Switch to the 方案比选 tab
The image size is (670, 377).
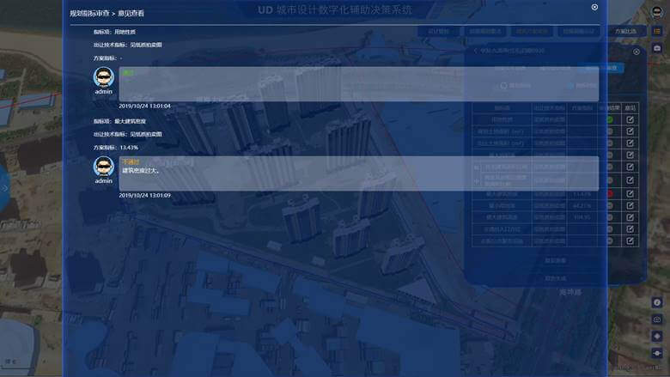tap(625, 31)
